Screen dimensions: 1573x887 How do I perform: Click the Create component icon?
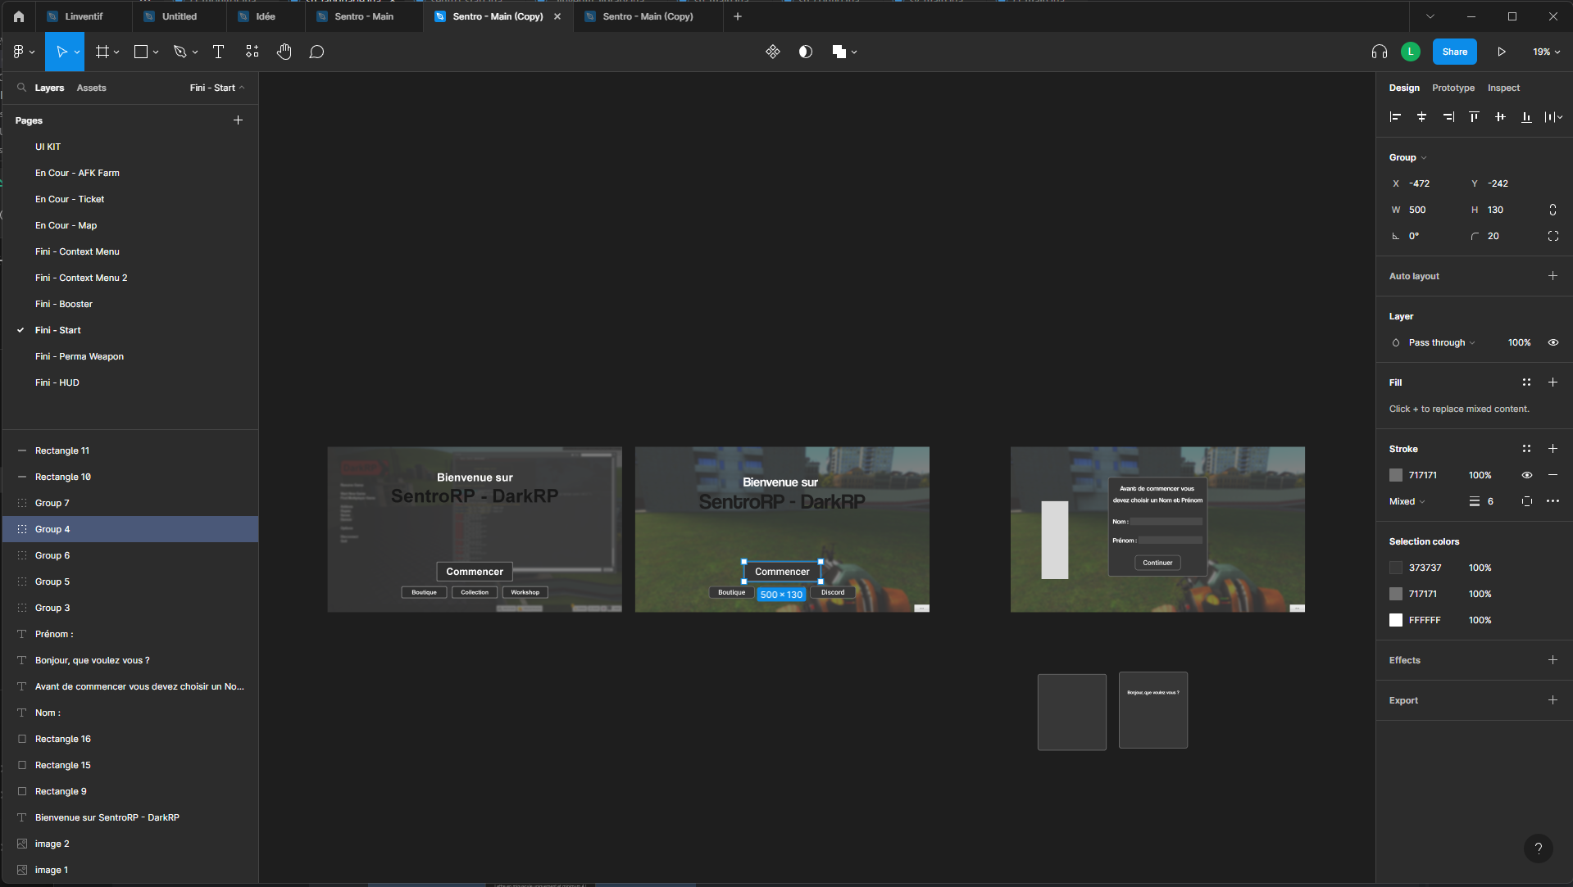point(773,52)
